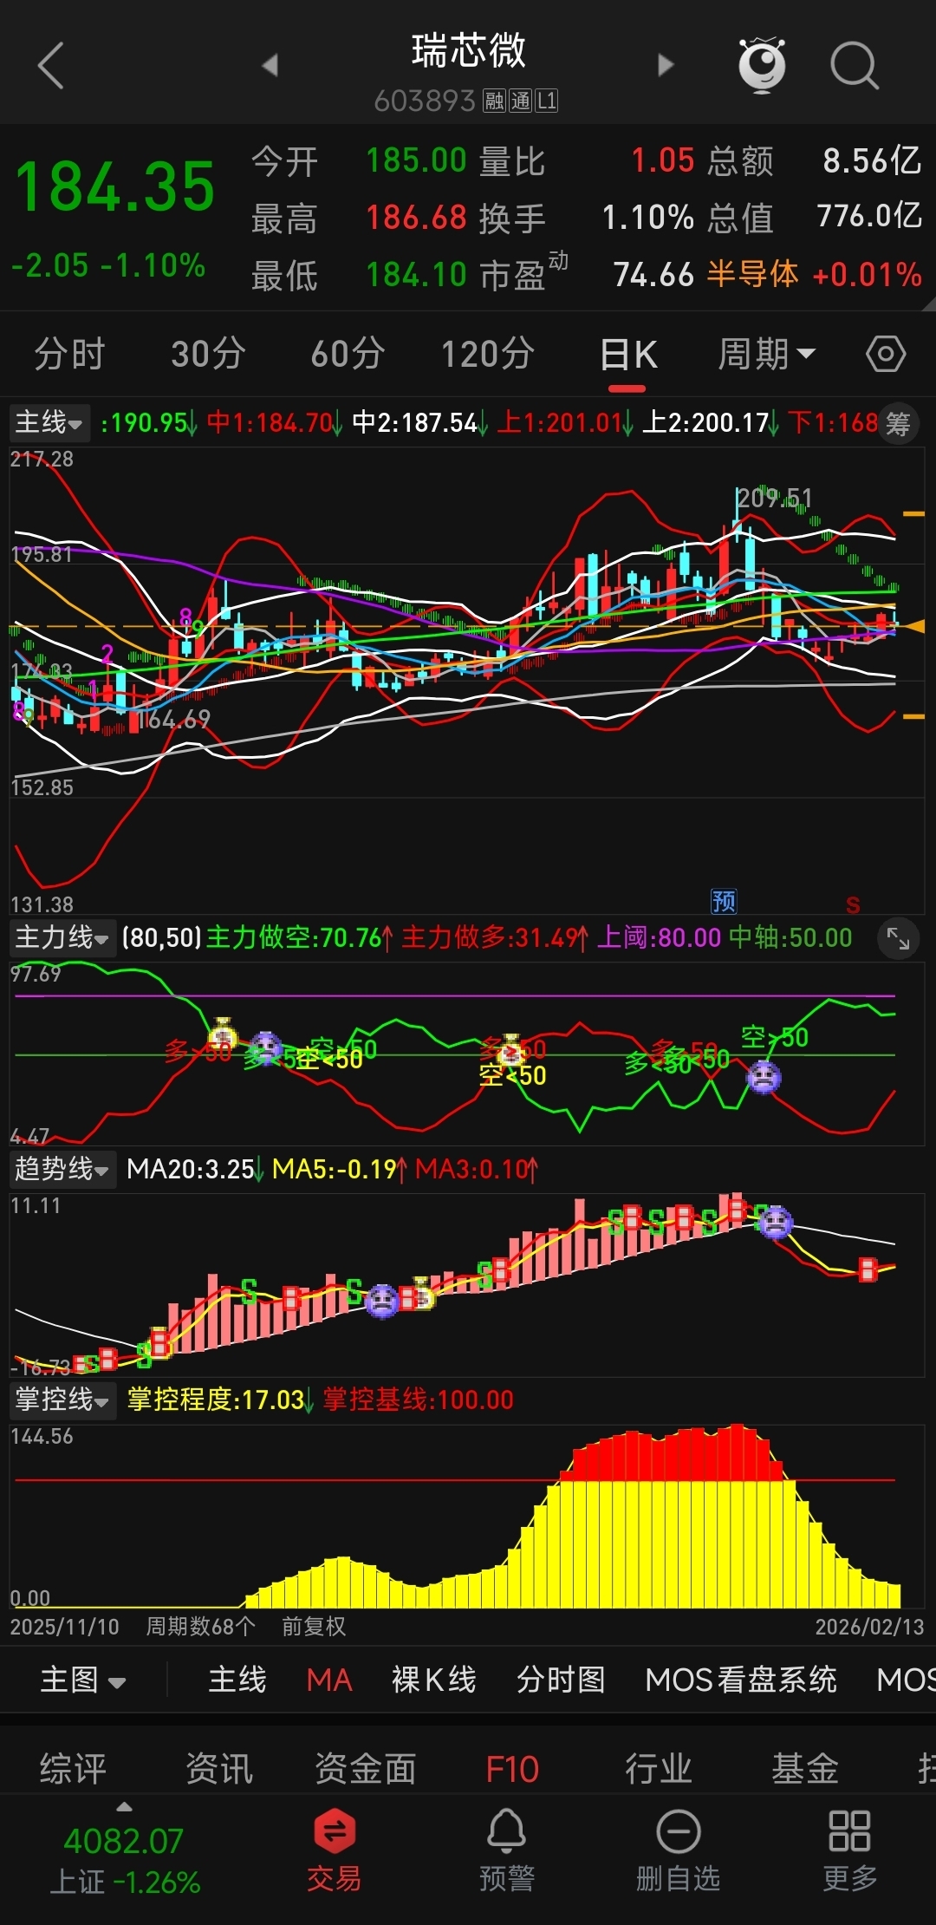
Task: Expand the index bar above 4082.07
Action: point(125,1807)
